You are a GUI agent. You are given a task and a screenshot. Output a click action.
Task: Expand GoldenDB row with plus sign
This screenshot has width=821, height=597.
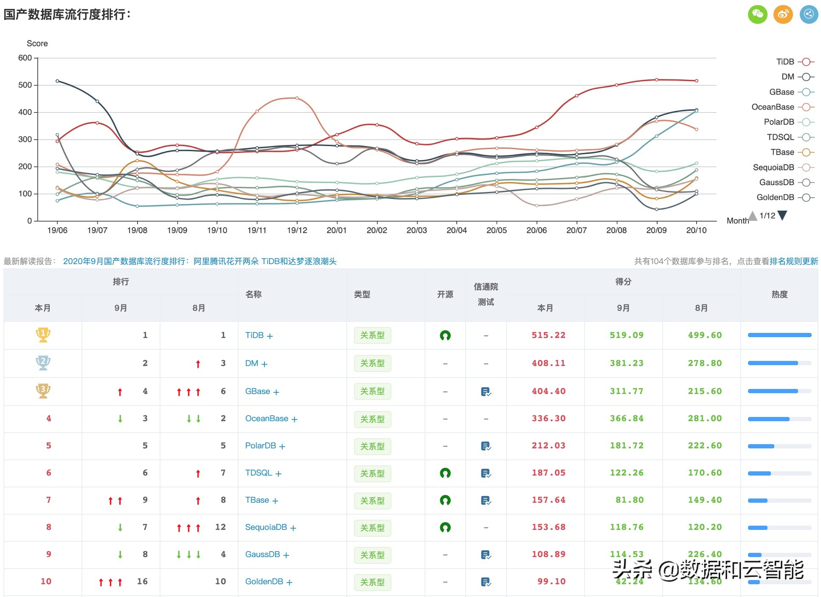(x=289, y=583)
